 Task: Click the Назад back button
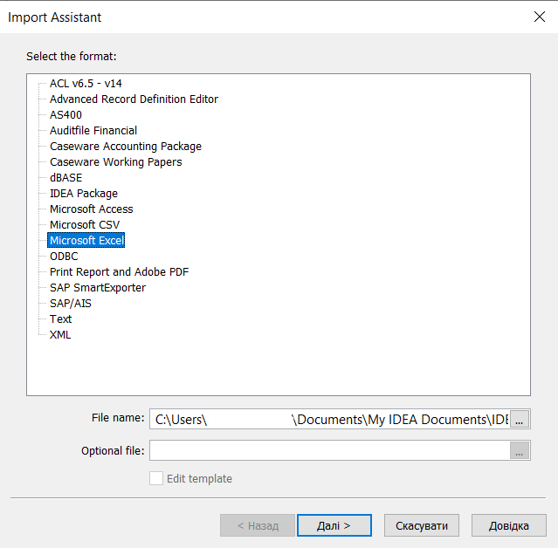(x=258, y=525)
